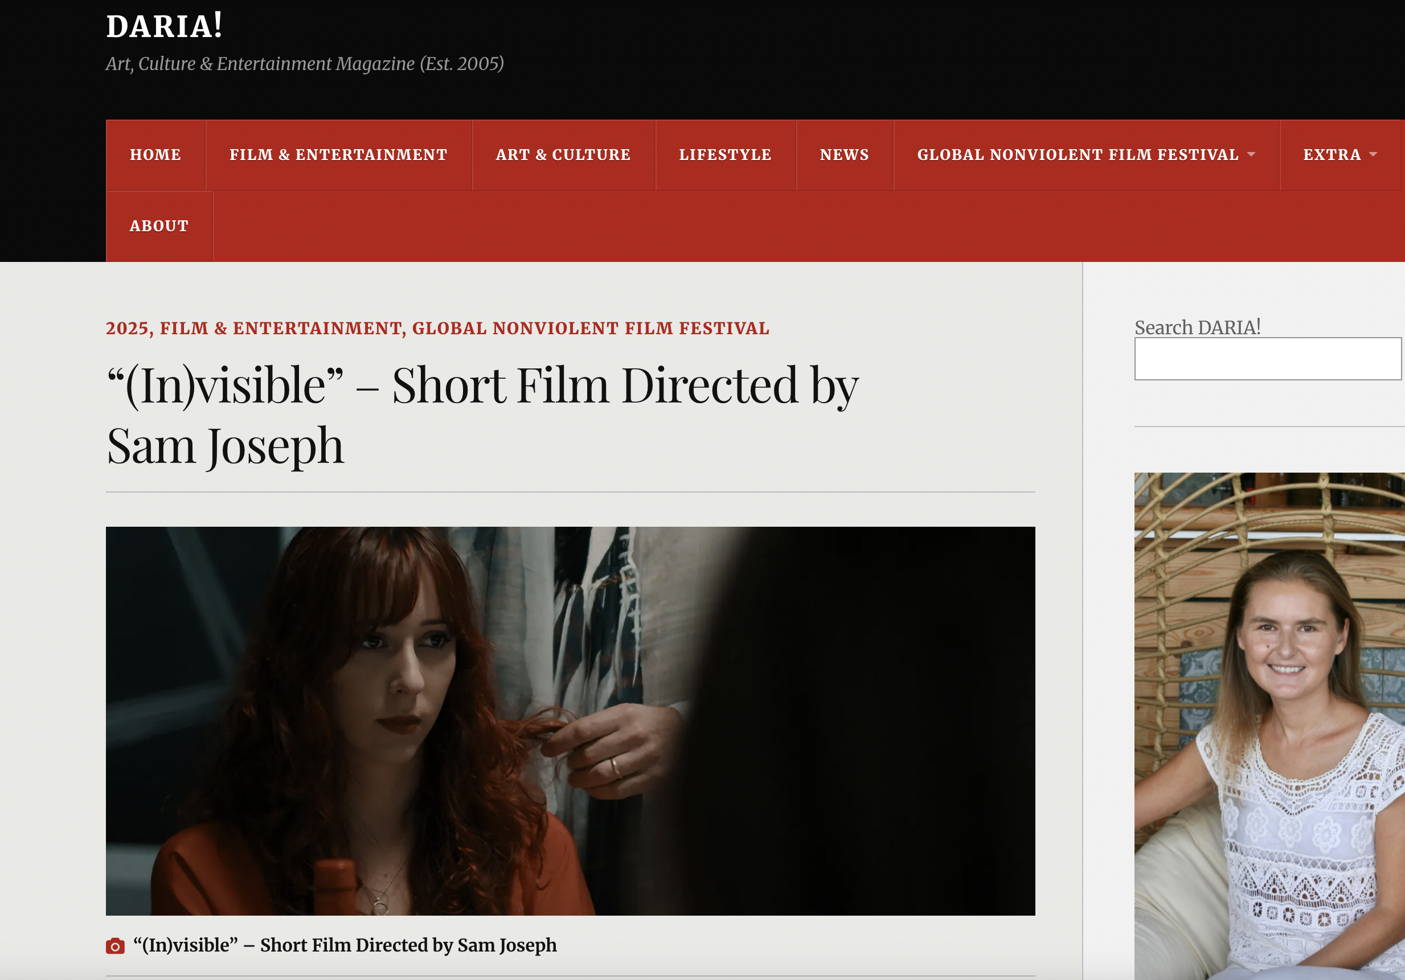The width and height of the screenshot is (1405, 980).
Task: Open the Lifestyle menu item
Action: pyautogui.click(x=725, y=155)
